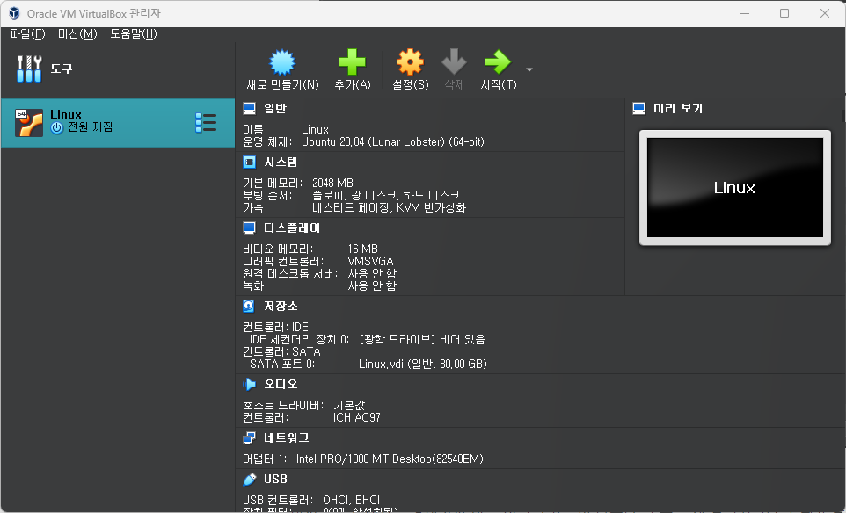
Task: Open the 오디오 section header link
Action: pos(281,384)
